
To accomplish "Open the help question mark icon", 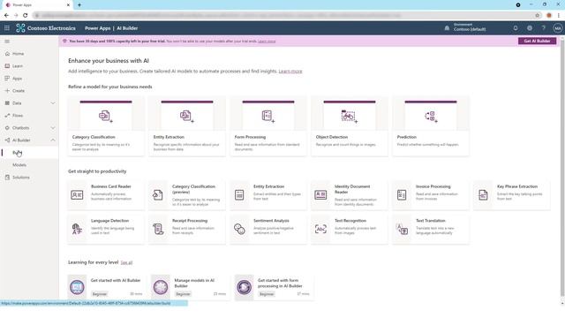I will (x=544, y=28).
